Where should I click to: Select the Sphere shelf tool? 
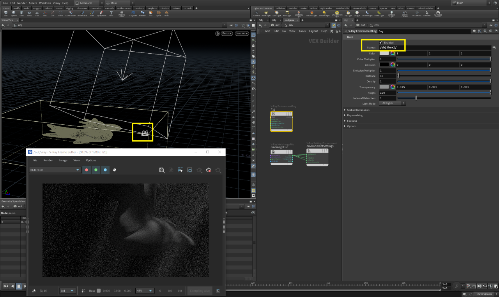coord(14,14)
